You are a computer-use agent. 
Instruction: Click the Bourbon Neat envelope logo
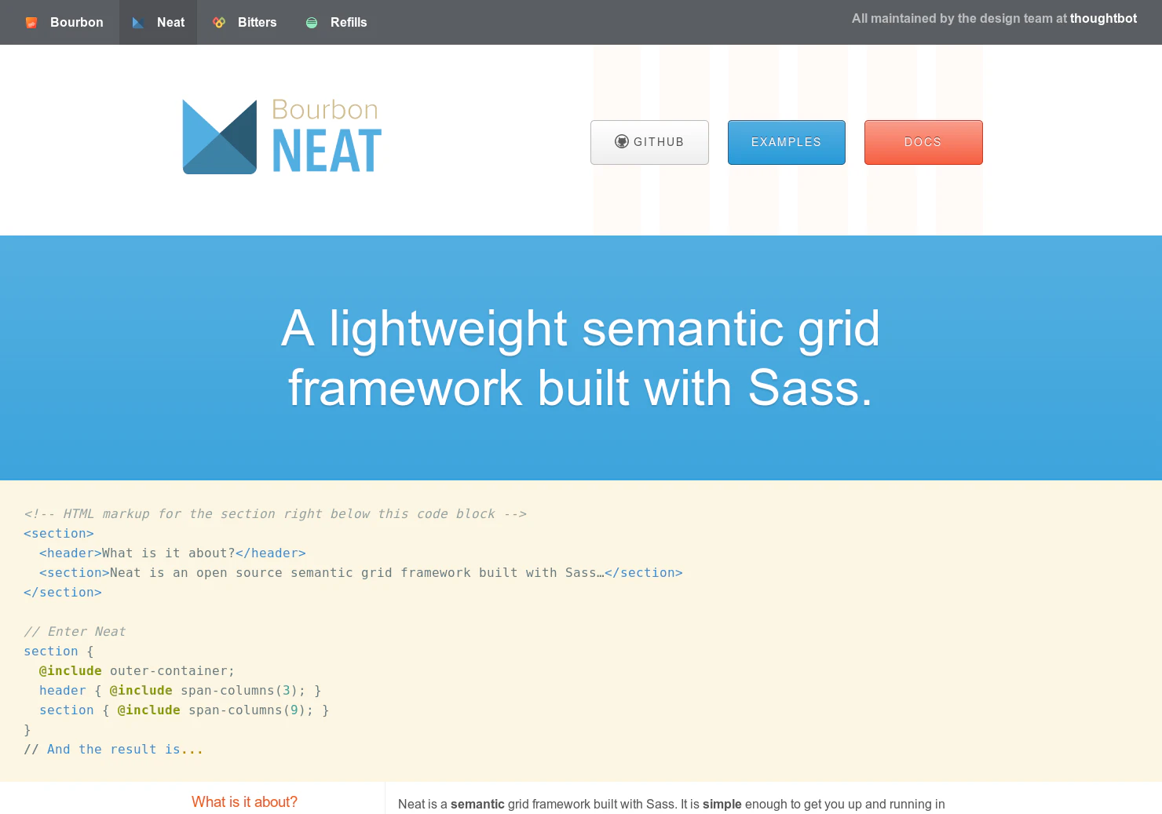click(220, 137)
